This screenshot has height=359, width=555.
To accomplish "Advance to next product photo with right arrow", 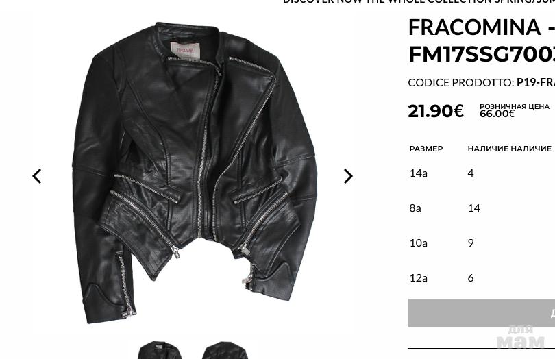I will (348, 176).
